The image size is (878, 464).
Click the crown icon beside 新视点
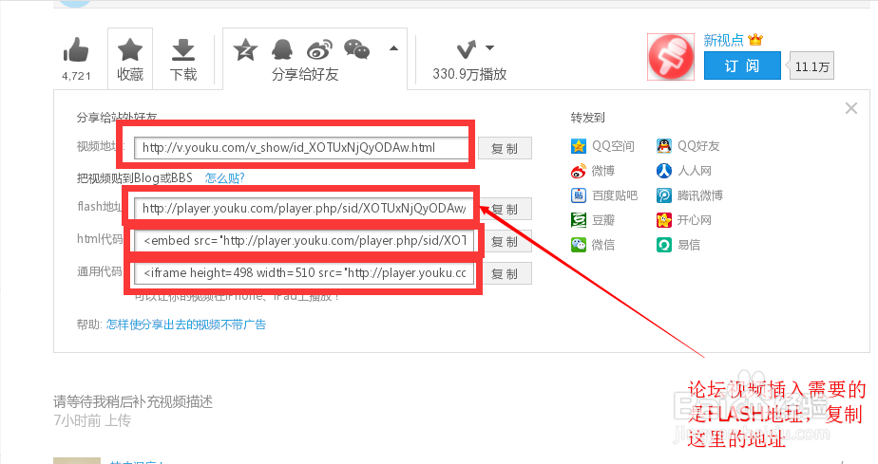point(755,40)
